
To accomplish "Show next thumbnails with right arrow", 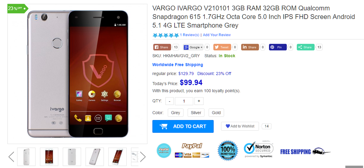I will click(x=143, y=157).
